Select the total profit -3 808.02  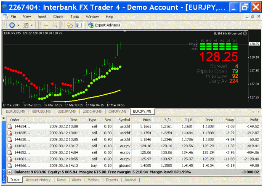click(250, 172)
